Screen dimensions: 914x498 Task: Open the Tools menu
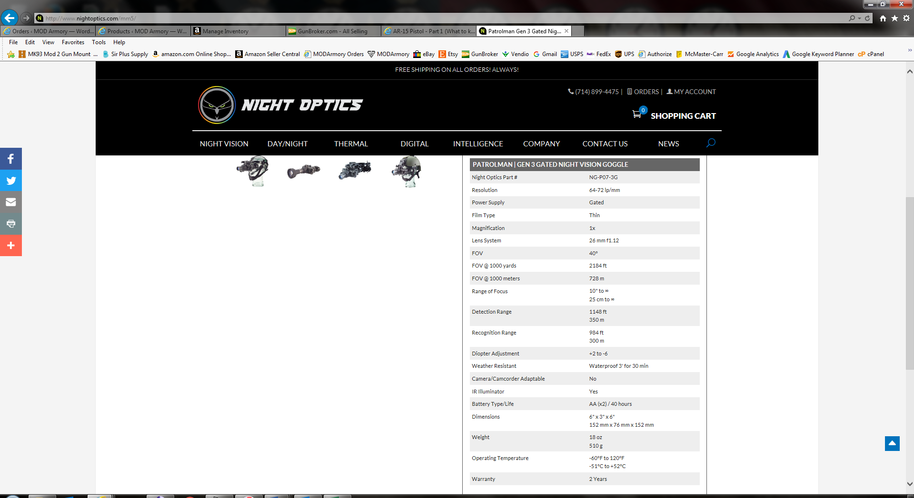point(99,42)
